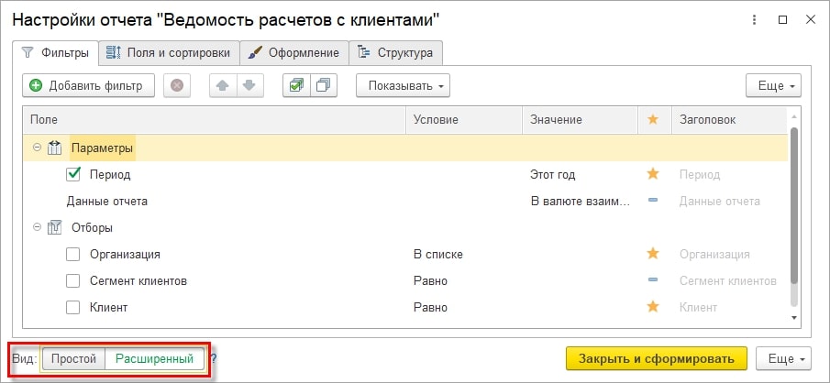Toggle the star in the Клиент row
Screen dimensions: 830x383
click(653, 306)
